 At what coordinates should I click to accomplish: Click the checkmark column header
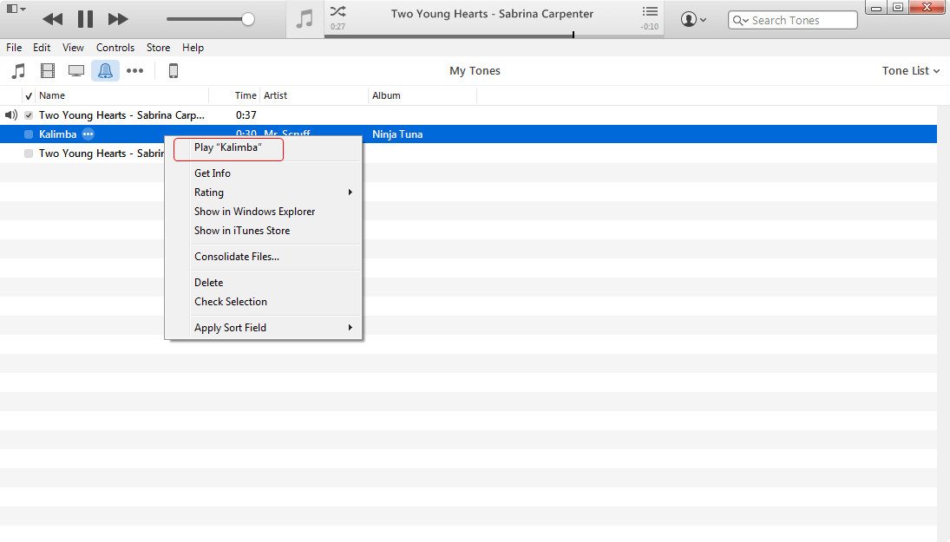(29, 95)
